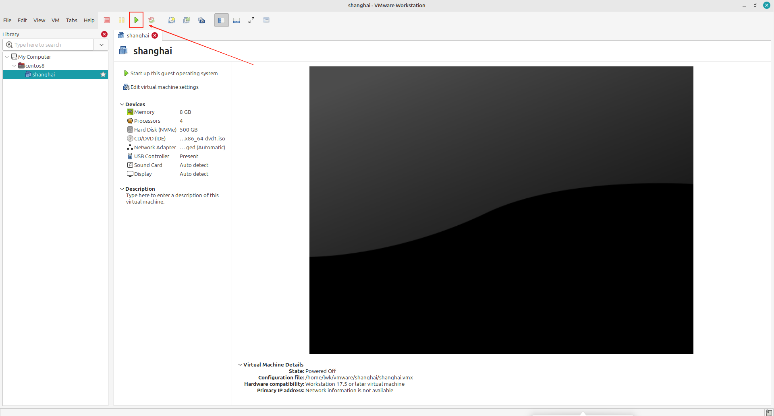The width and height of the screenshot is (774, 416).
Task: Switch to the shanghai tab
Action: point(138,35)
